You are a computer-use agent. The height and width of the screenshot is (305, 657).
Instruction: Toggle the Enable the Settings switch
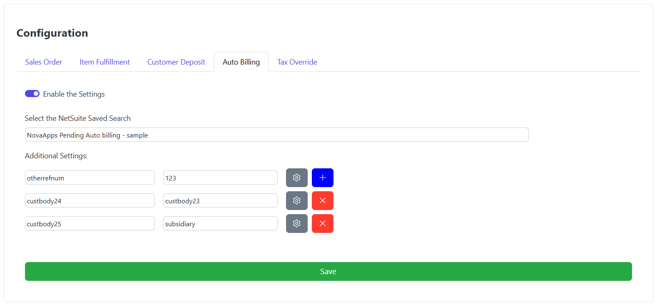click(x=32, y=94)
